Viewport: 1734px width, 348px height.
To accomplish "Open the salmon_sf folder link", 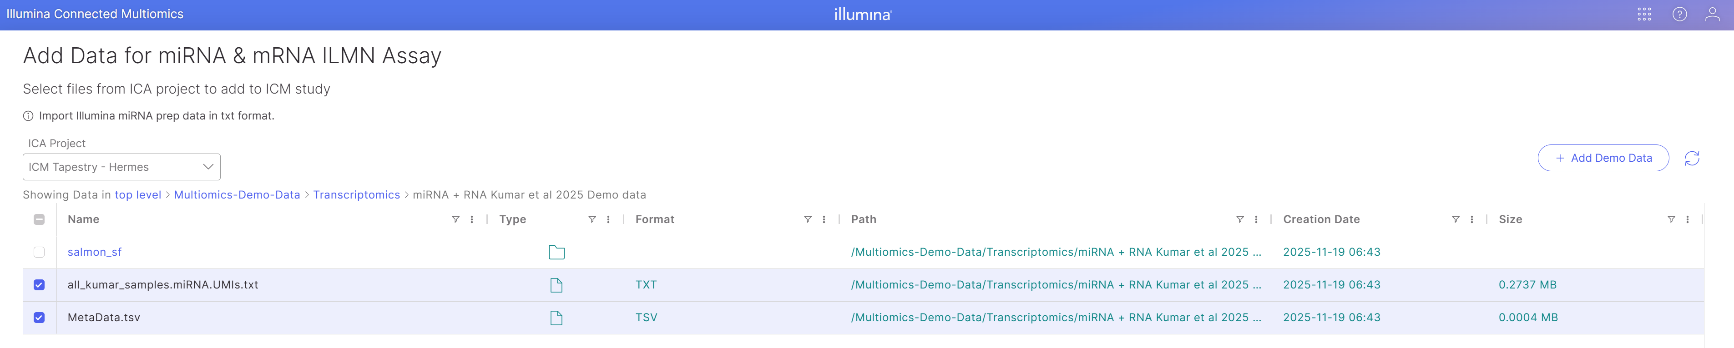I will pyautogui.click(x=94, y=253).
